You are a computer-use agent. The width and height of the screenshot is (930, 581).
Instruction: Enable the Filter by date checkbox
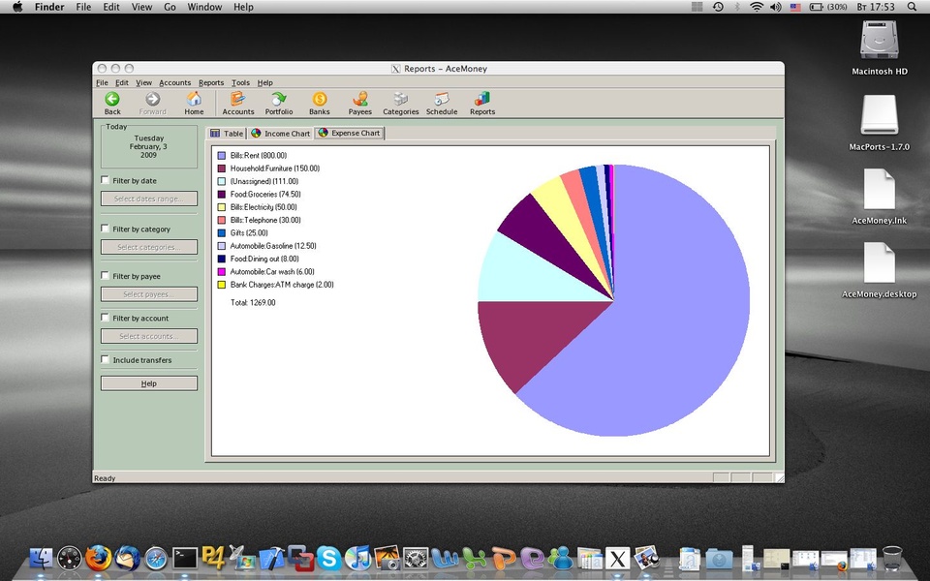coord(106,181)
